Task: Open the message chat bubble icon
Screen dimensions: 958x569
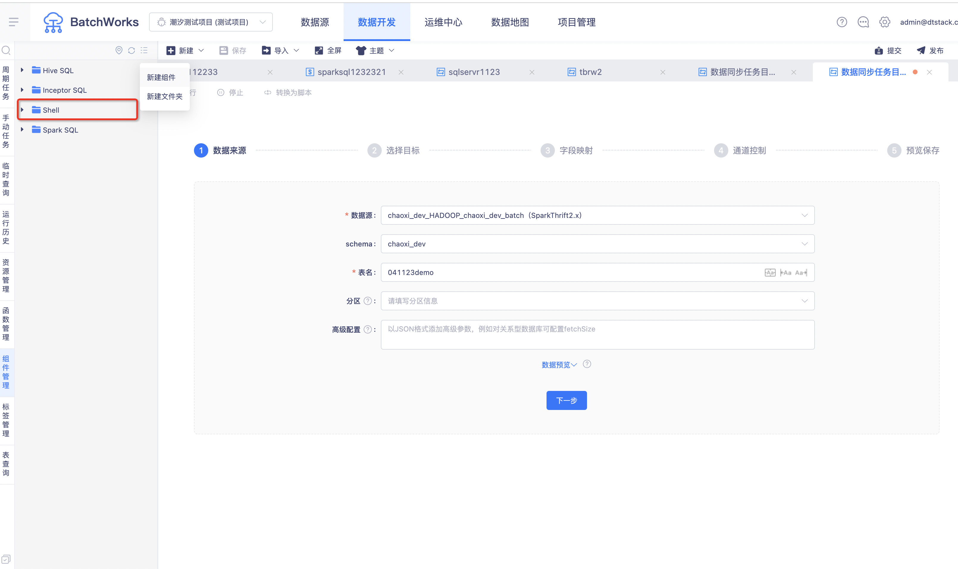Action: (x=863, y=22)
